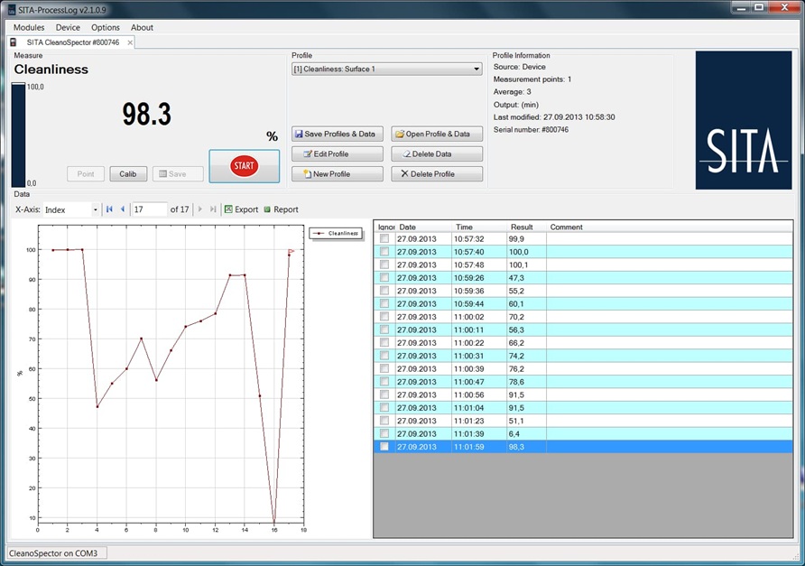Tick the ignore checkbox for the 10:57:32 row
This screenshot has height=566, width=805.
point(384,239)
